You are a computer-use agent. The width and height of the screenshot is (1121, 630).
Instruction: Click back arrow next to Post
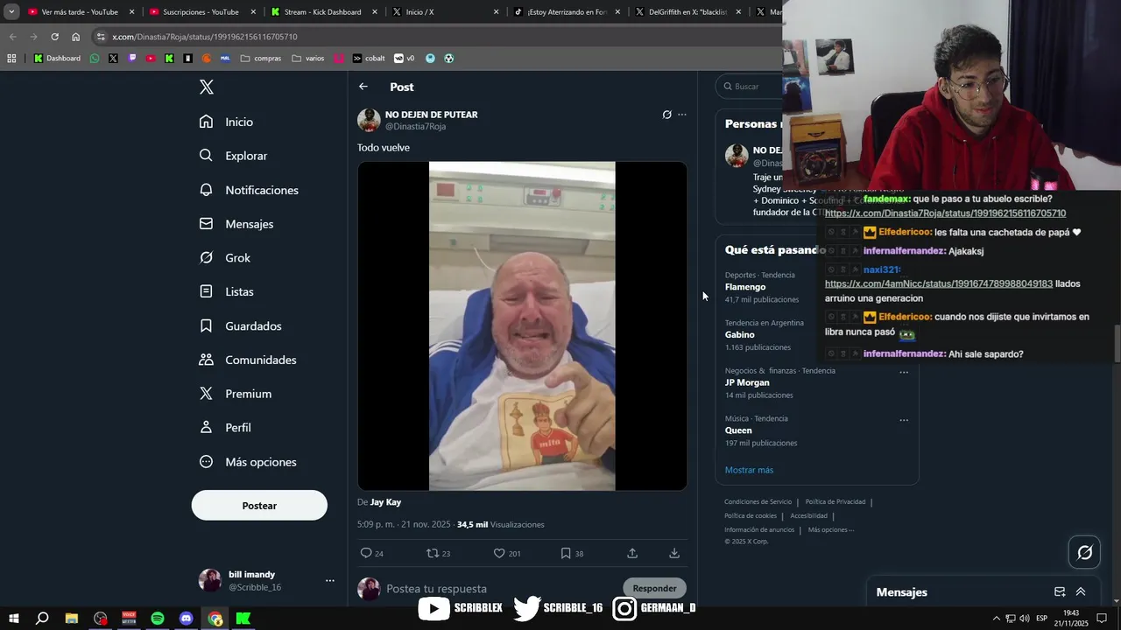coord(363,87)
